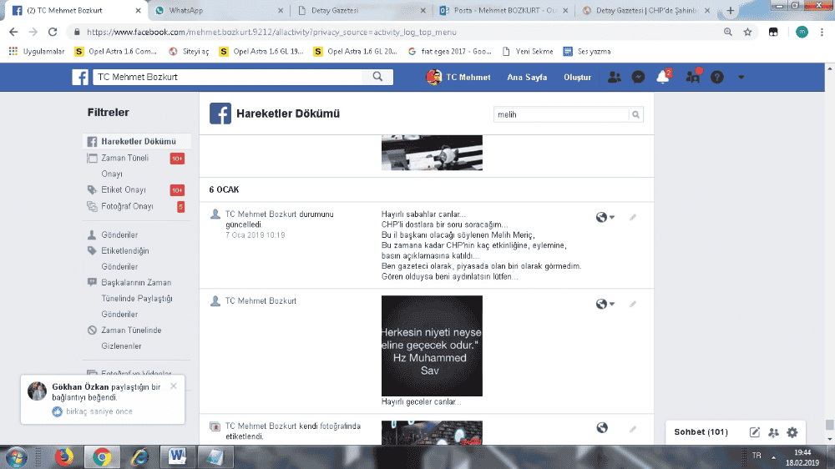Image resolution: width=835 pixels, height=469 pixels.
Task: Open the fiat egea 2017 Google bookmark
Action: [x=449, y=52]
